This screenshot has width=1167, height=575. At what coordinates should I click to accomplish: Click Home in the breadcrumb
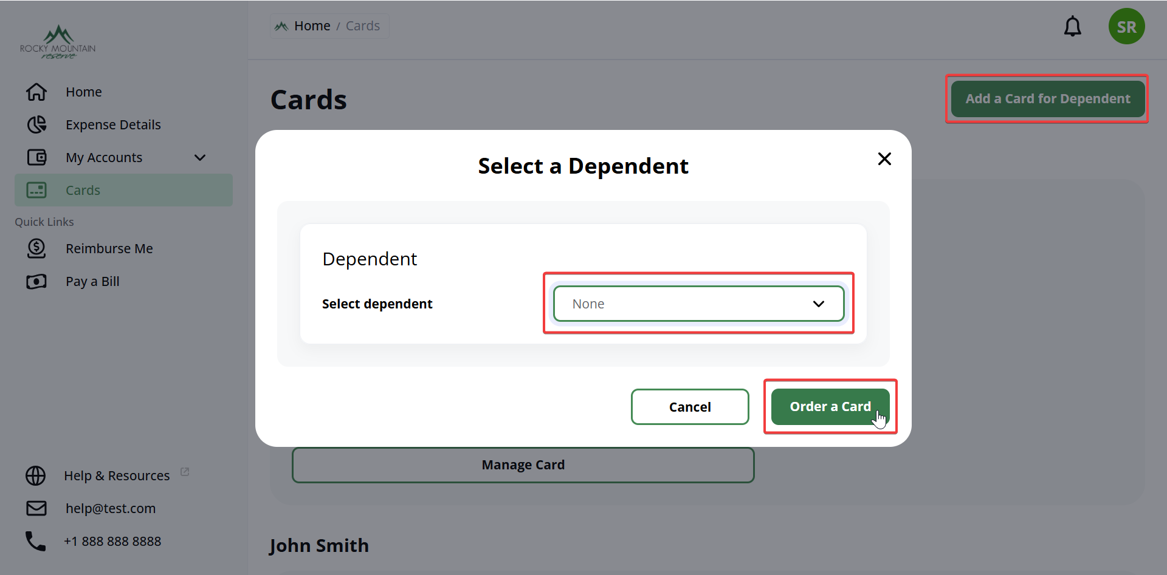(x=312, y=26)
